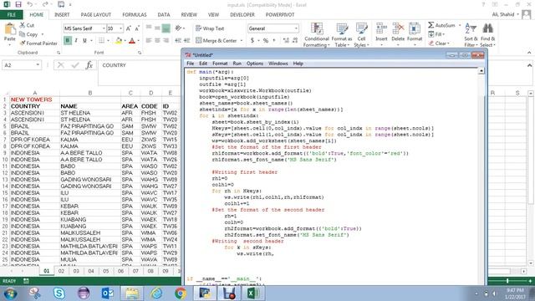535x301 pixels.
Task: Click the Name Box showing A2
Action: [x=22, y=65]
